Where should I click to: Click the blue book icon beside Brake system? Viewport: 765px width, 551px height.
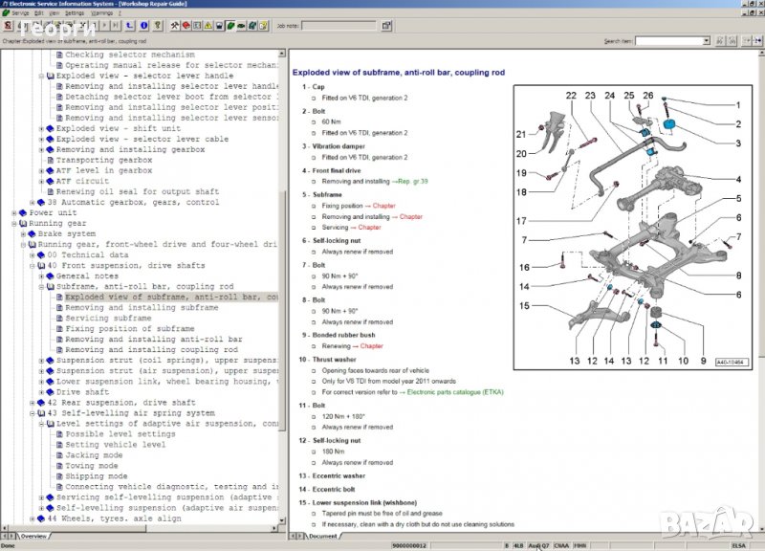(32, 234)
